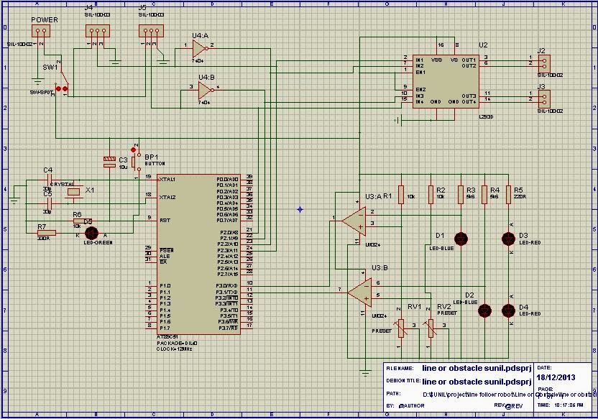Click the U4:B 7404 inverter gate
Screen dimensions: 598x419
click(x=205, y=90)
